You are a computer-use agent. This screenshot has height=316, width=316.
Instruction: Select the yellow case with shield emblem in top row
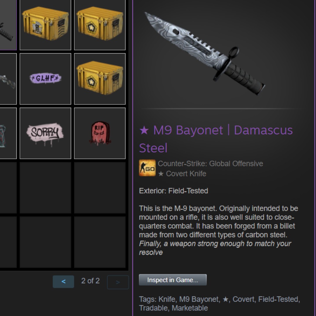45,24
